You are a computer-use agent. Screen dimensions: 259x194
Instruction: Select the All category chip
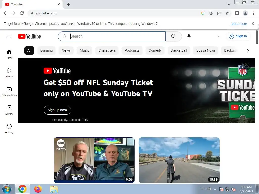pos(29,51)
